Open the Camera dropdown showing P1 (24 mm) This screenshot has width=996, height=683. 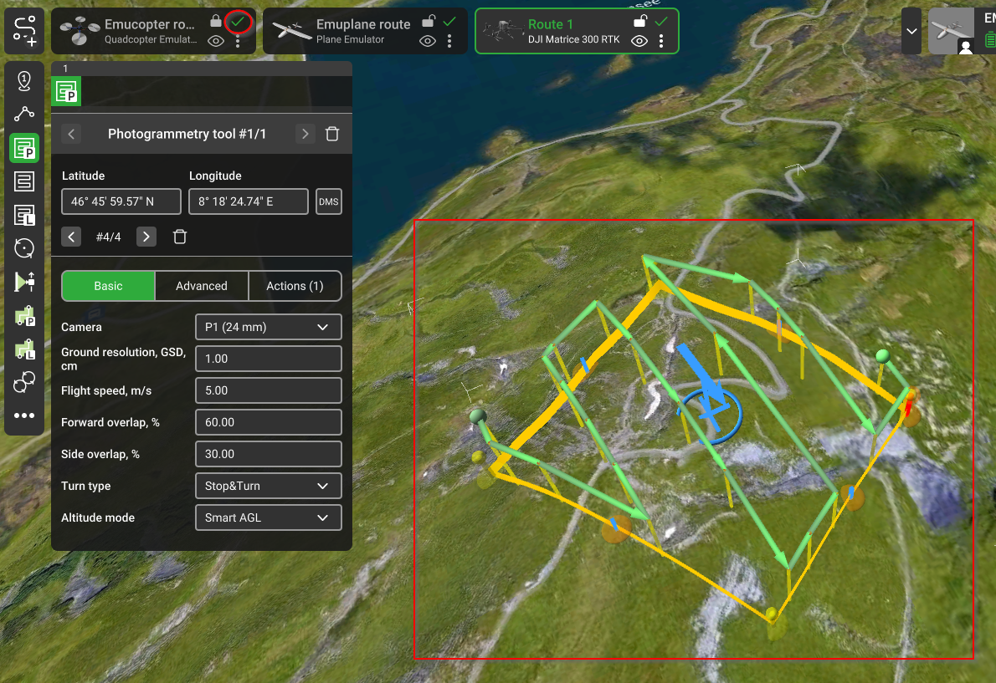click(268, 327)
